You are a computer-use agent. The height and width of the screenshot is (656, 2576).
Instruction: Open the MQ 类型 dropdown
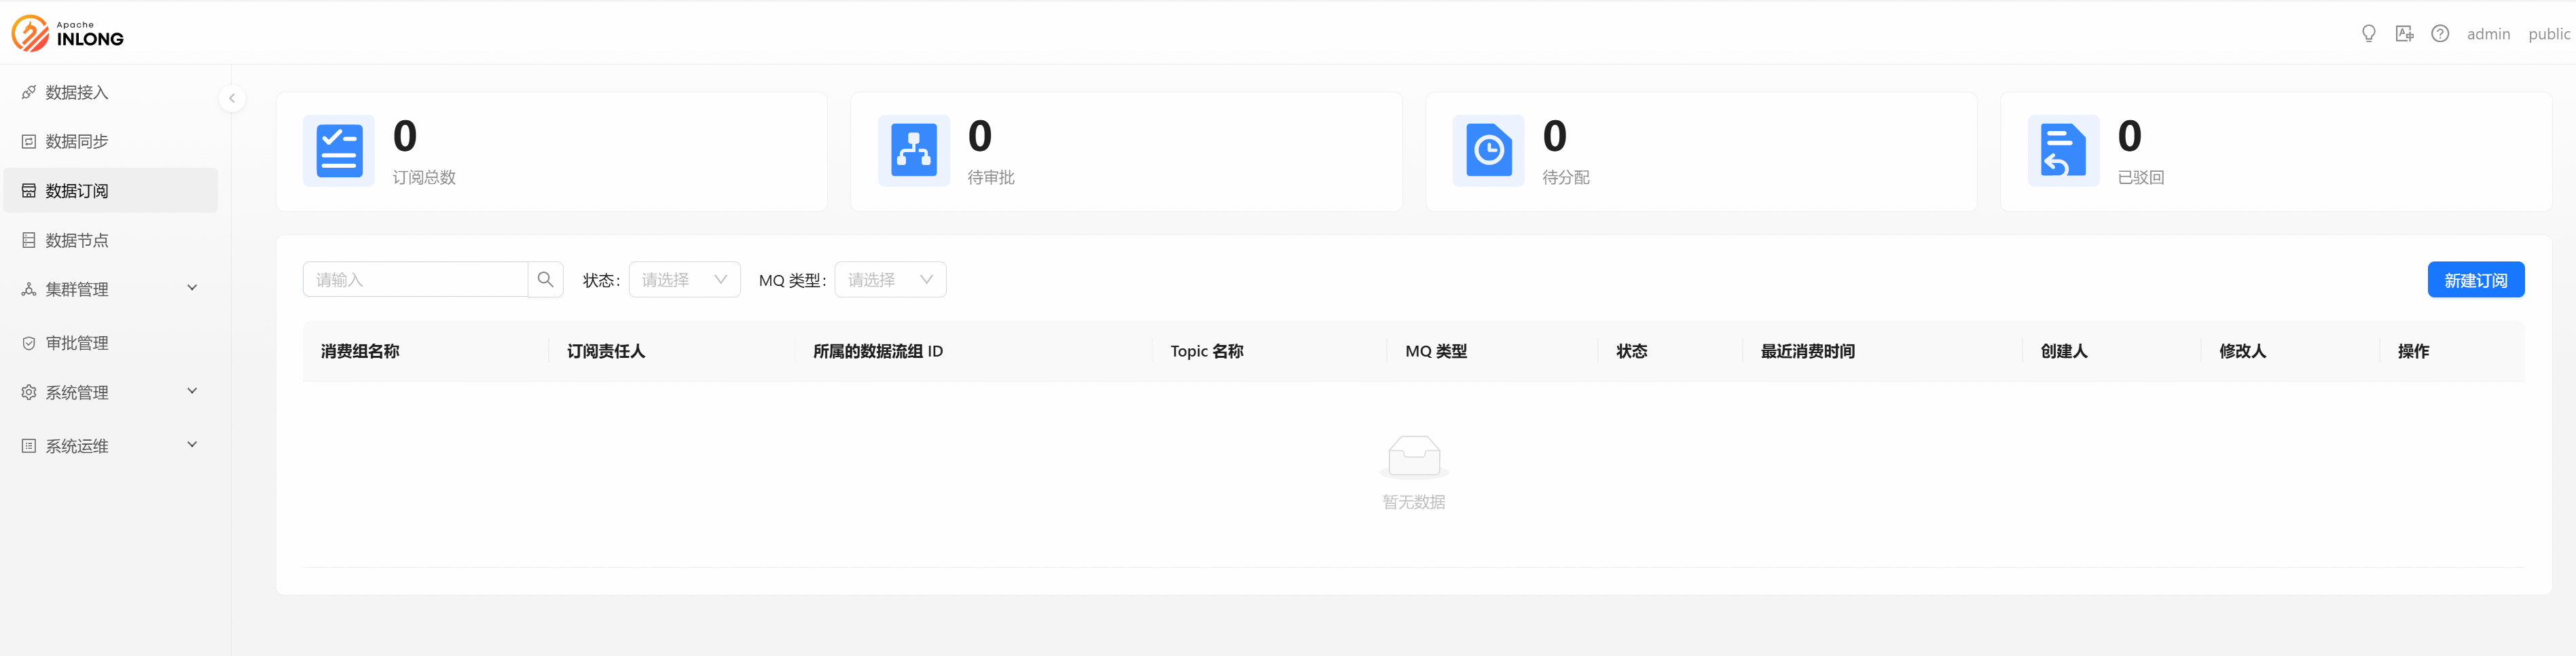click(x=889, y=280)
